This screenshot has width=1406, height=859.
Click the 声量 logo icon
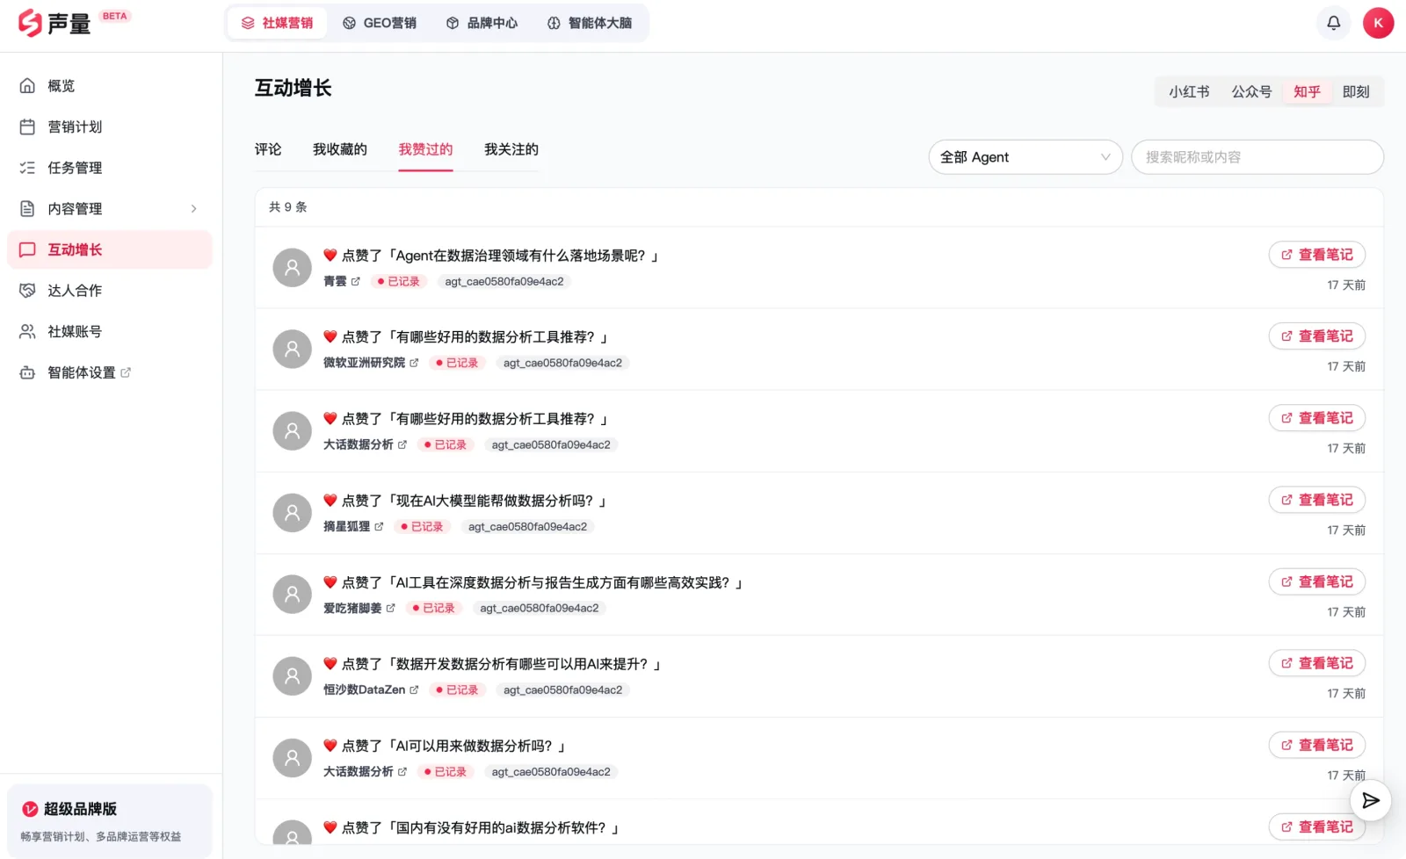click(30, 23)
